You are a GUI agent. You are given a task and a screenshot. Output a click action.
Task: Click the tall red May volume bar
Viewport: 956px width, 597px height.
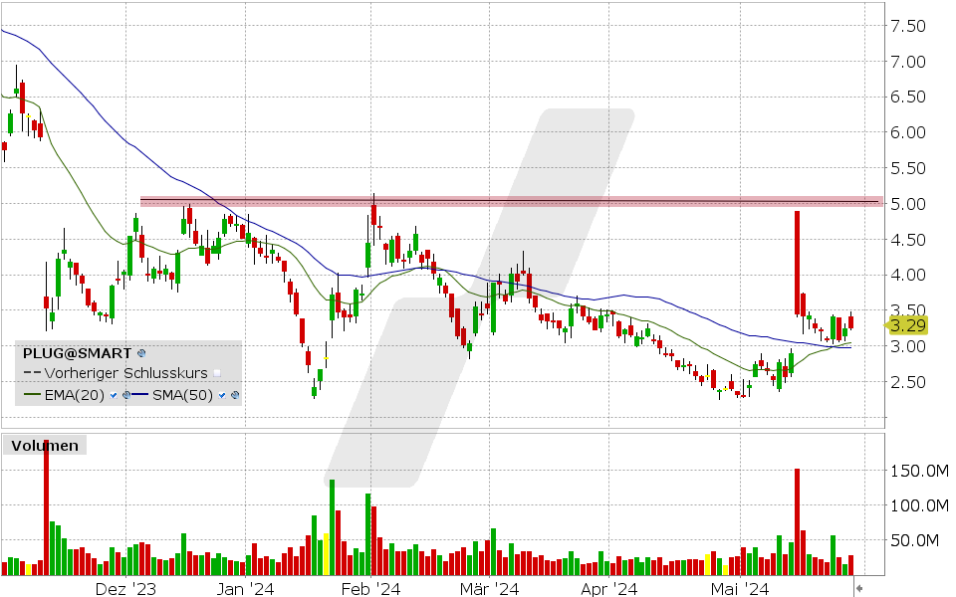[x=797, y=521]
